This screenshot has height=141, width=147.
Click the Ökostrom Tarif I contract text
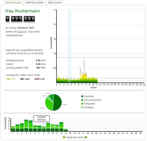tap(26, 28)
